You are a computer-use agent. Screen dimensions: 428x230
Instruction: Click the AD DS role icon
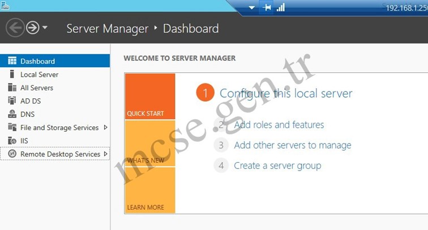(12, 101)
